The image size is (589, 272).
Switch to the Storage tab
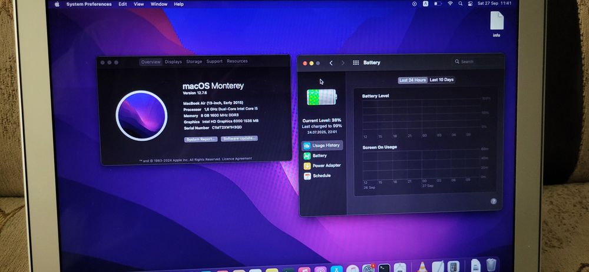click(x=194, y=62)
